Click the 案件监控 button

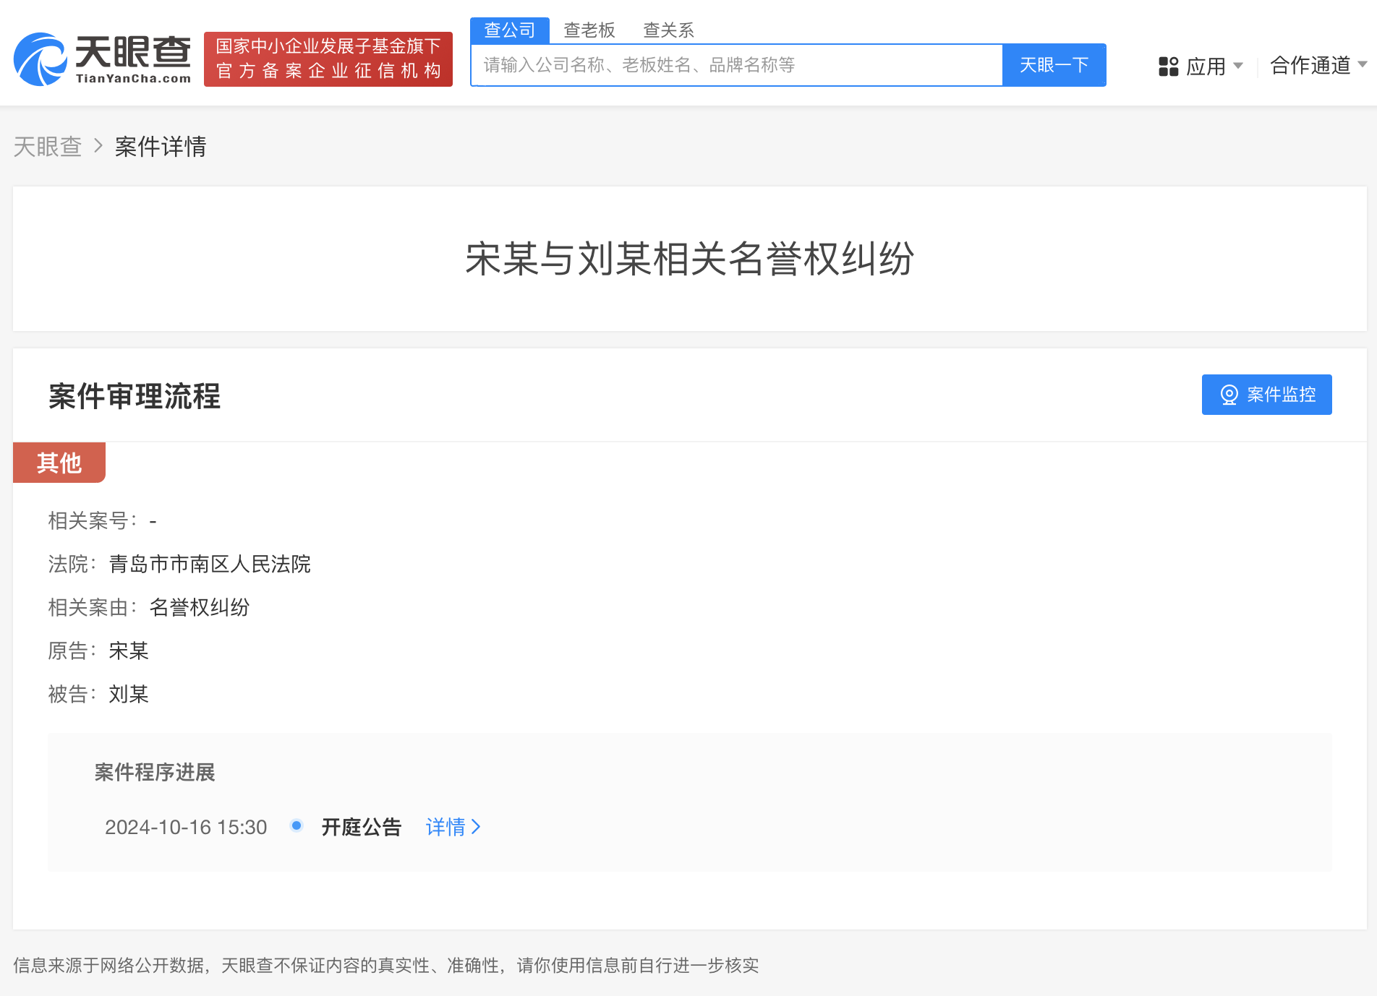pos(1267,395)
